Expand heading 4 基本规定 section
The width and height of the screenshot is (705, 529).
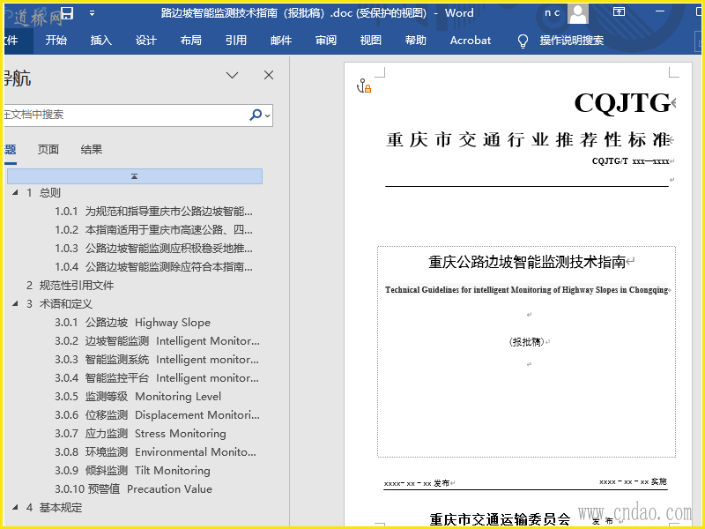14,508
